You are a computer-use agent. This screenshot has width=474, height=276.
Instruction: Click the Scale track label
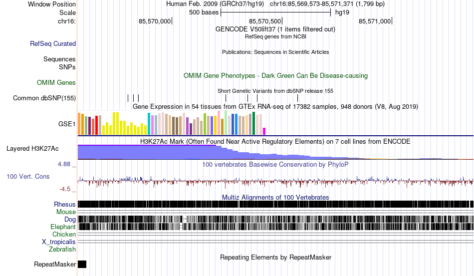click(67, 12)
